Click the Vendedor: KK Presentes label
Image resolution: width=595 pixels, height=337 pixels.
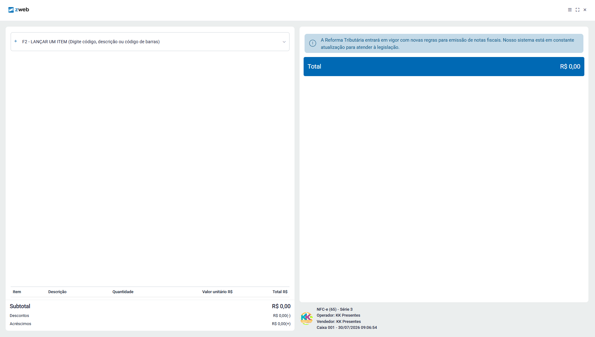(x=339, y=322)
